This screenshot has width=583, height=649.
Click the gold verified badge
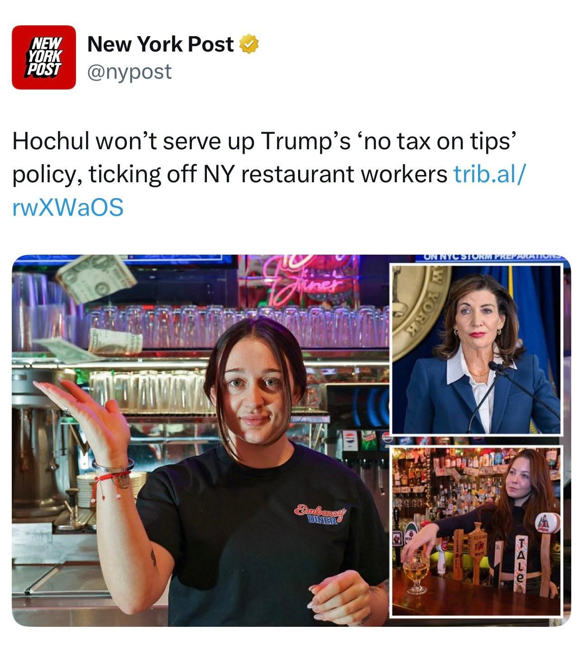pyautogui.click(x=248, y=44)
